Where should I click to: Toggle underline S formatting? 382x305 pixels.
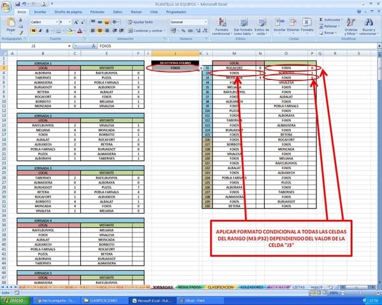coord(47,30)
